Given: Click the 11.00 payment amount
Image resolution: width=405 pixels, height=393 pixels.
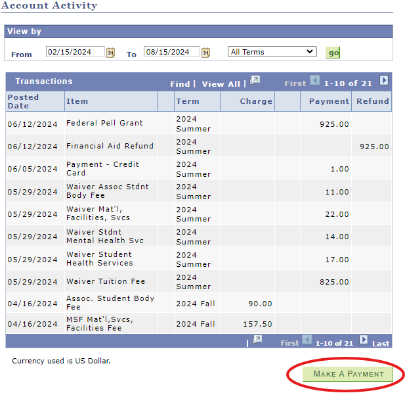Looking at the screenshot, I should [x=337, y=192].
